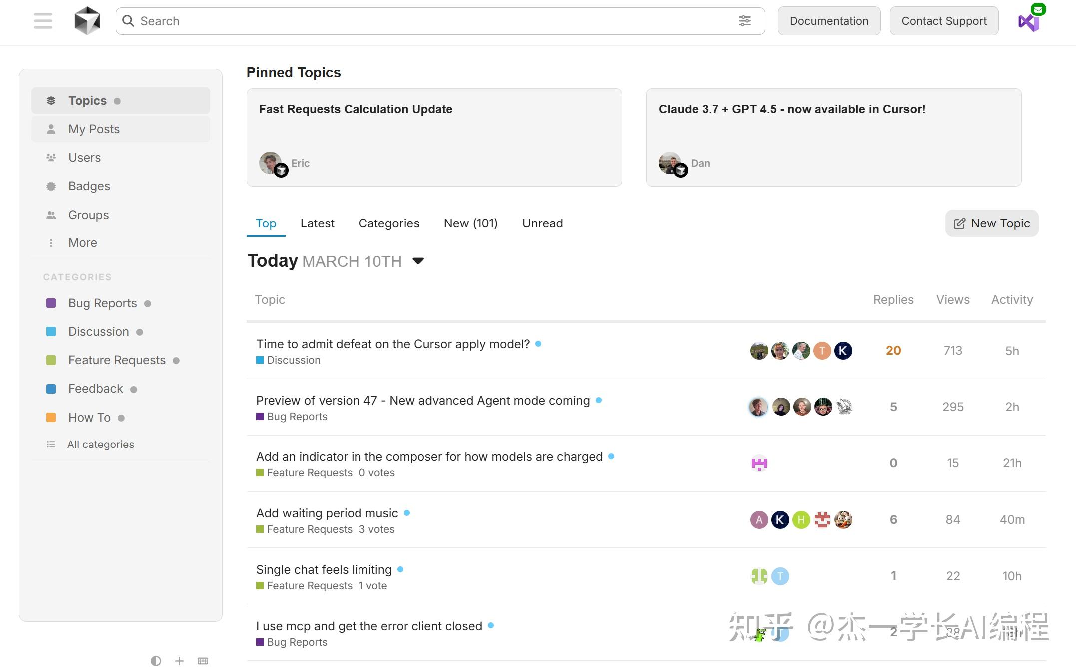
Task: Open advanced search filter options icon
Action: pos(744,21)
